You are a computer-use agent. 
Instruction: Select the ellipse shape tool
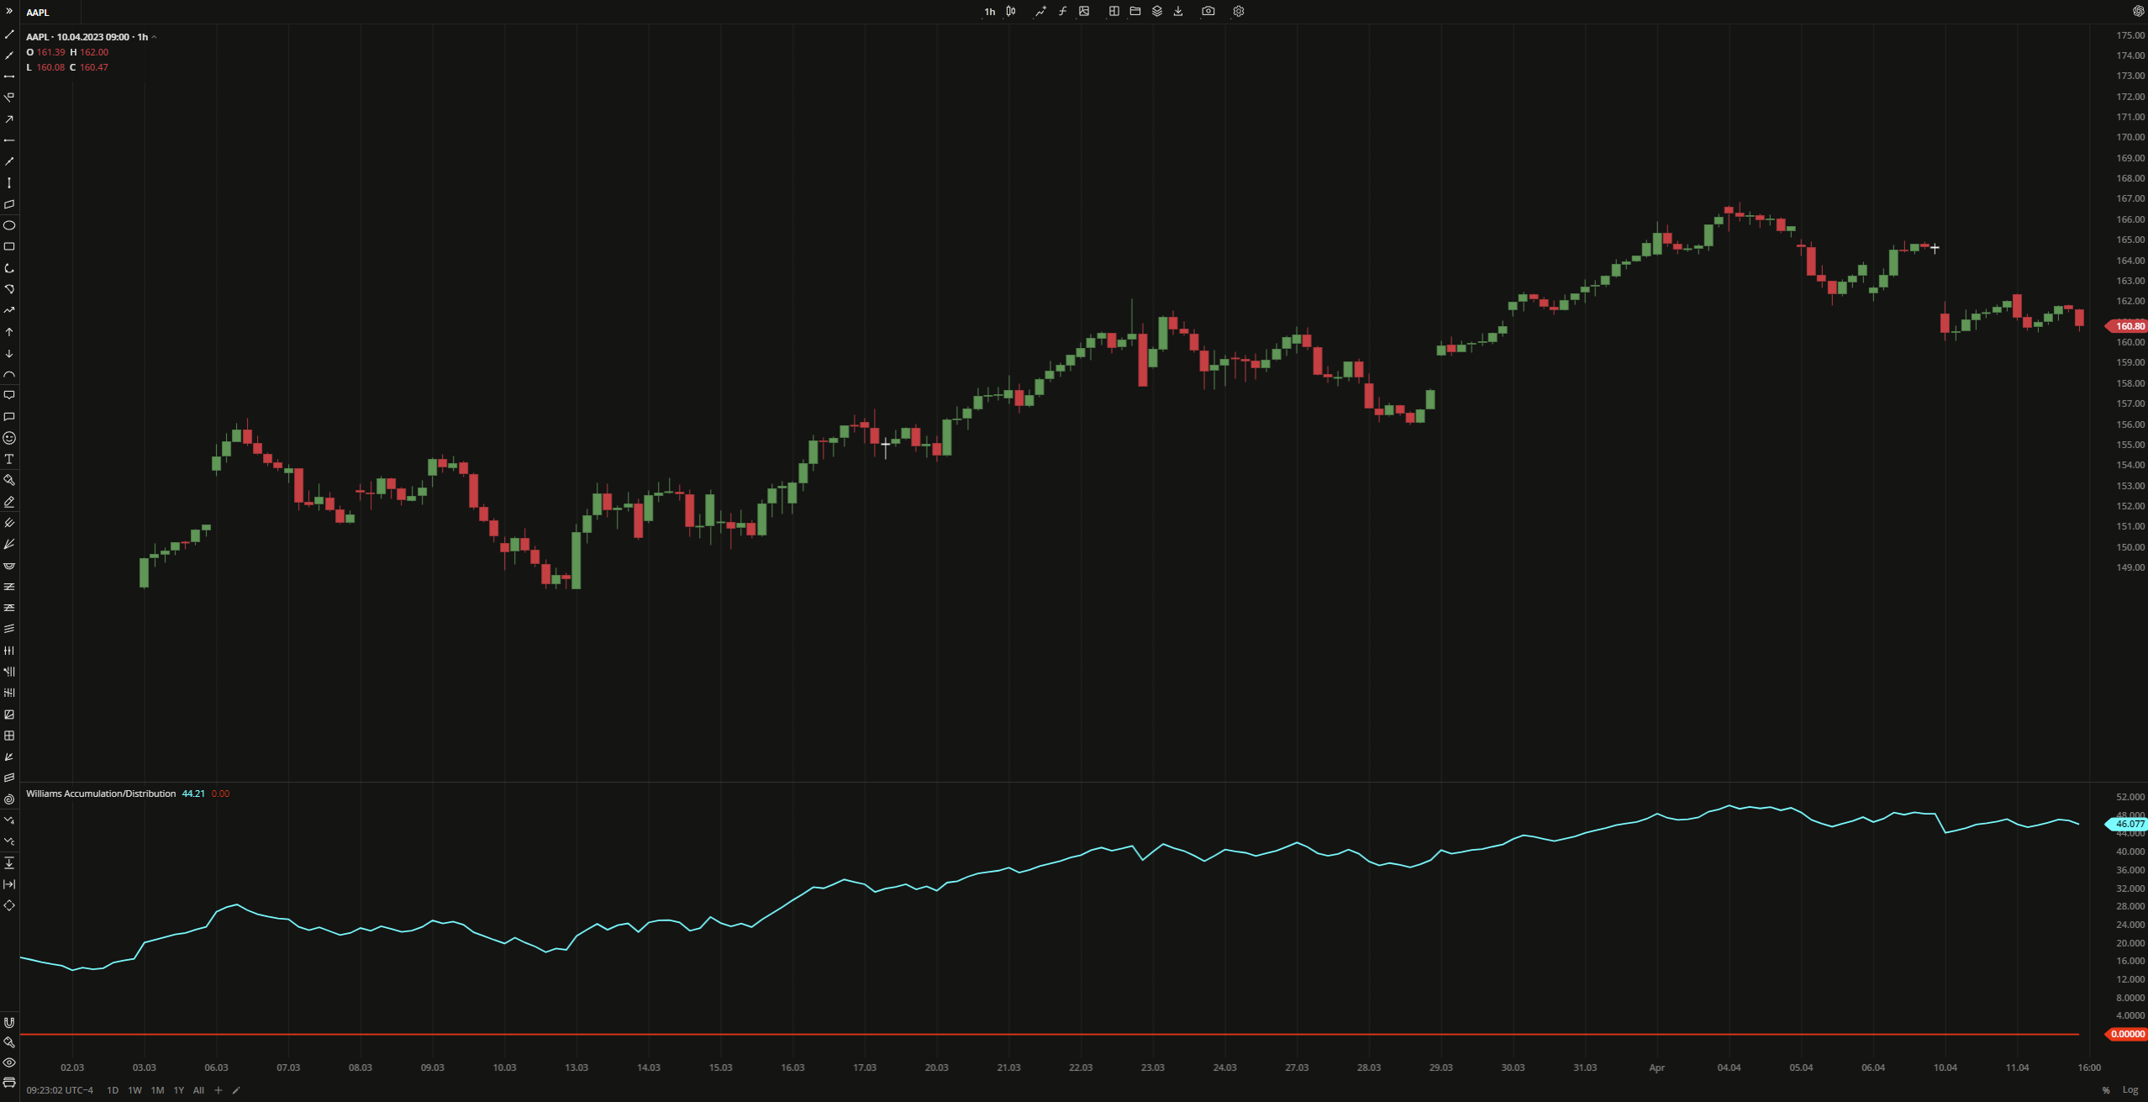pyautogui.click(x=9, y=225)
